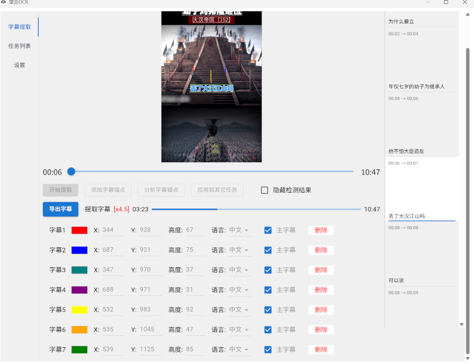Image resolution: width=474 pixels, height=364 pixels.
Task: Click the red color swatch for 字幕1
Action: tap(79, 231)
